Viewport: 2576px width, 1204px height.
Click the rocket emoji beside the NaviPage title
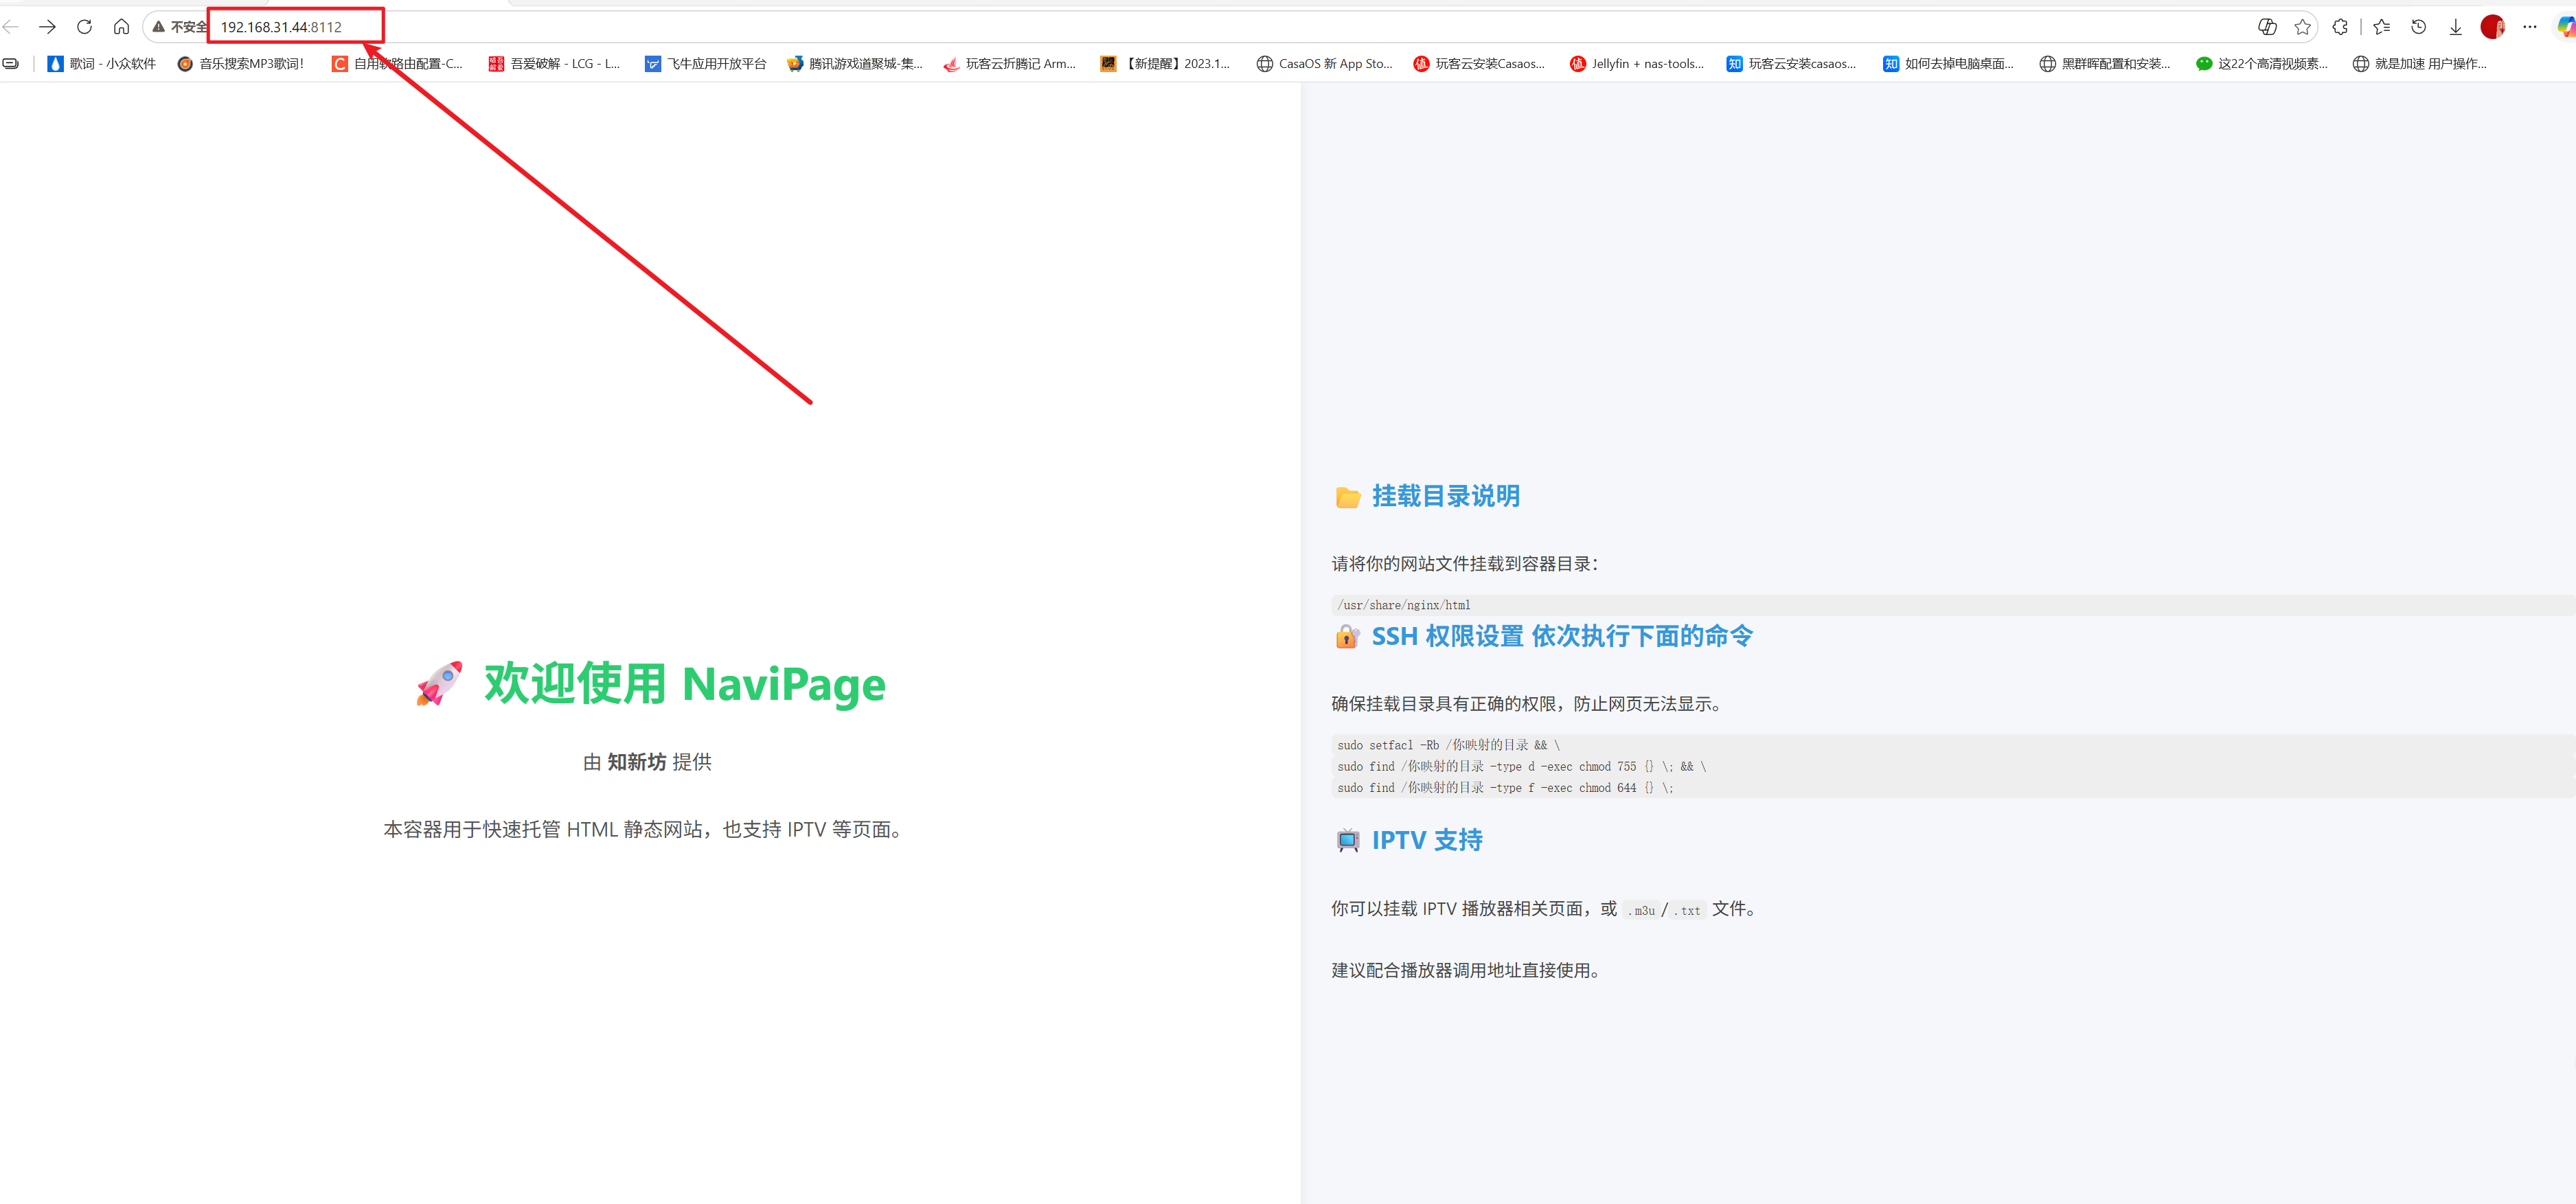[440, 684]
